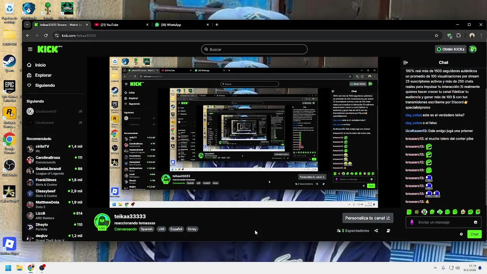
Task: Open the Conversando category link
Action: (x=126, y=229)
